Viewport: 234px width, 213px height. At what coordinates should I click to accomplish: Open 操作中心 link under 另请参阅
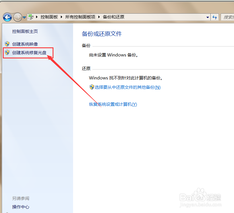click(21, 207)
